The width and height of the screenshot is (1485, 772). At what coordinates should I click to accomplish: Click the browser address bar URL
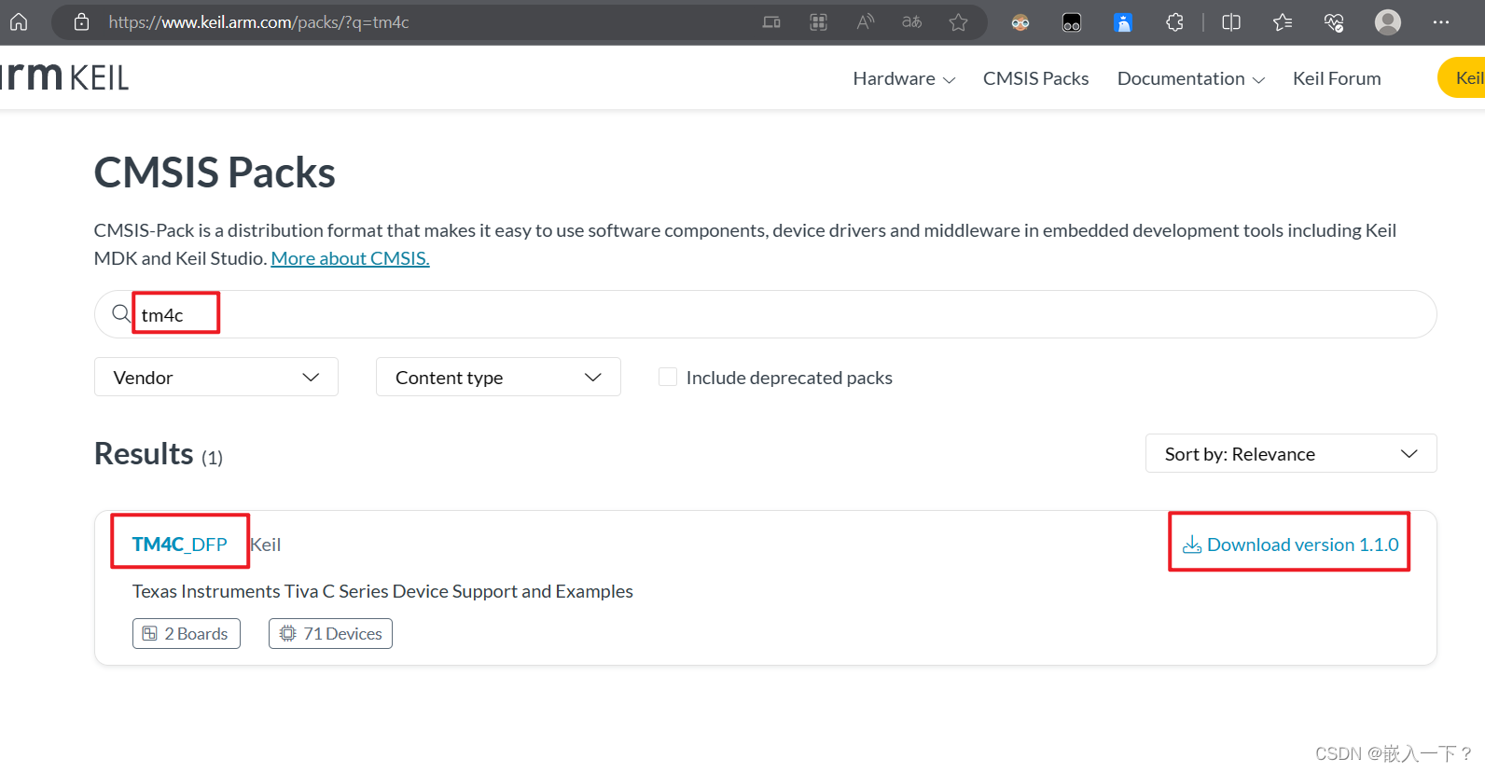258,22
